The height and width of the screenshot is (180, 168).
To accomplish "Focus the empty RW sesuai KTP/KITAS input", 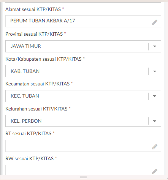I will coord(83,170).
